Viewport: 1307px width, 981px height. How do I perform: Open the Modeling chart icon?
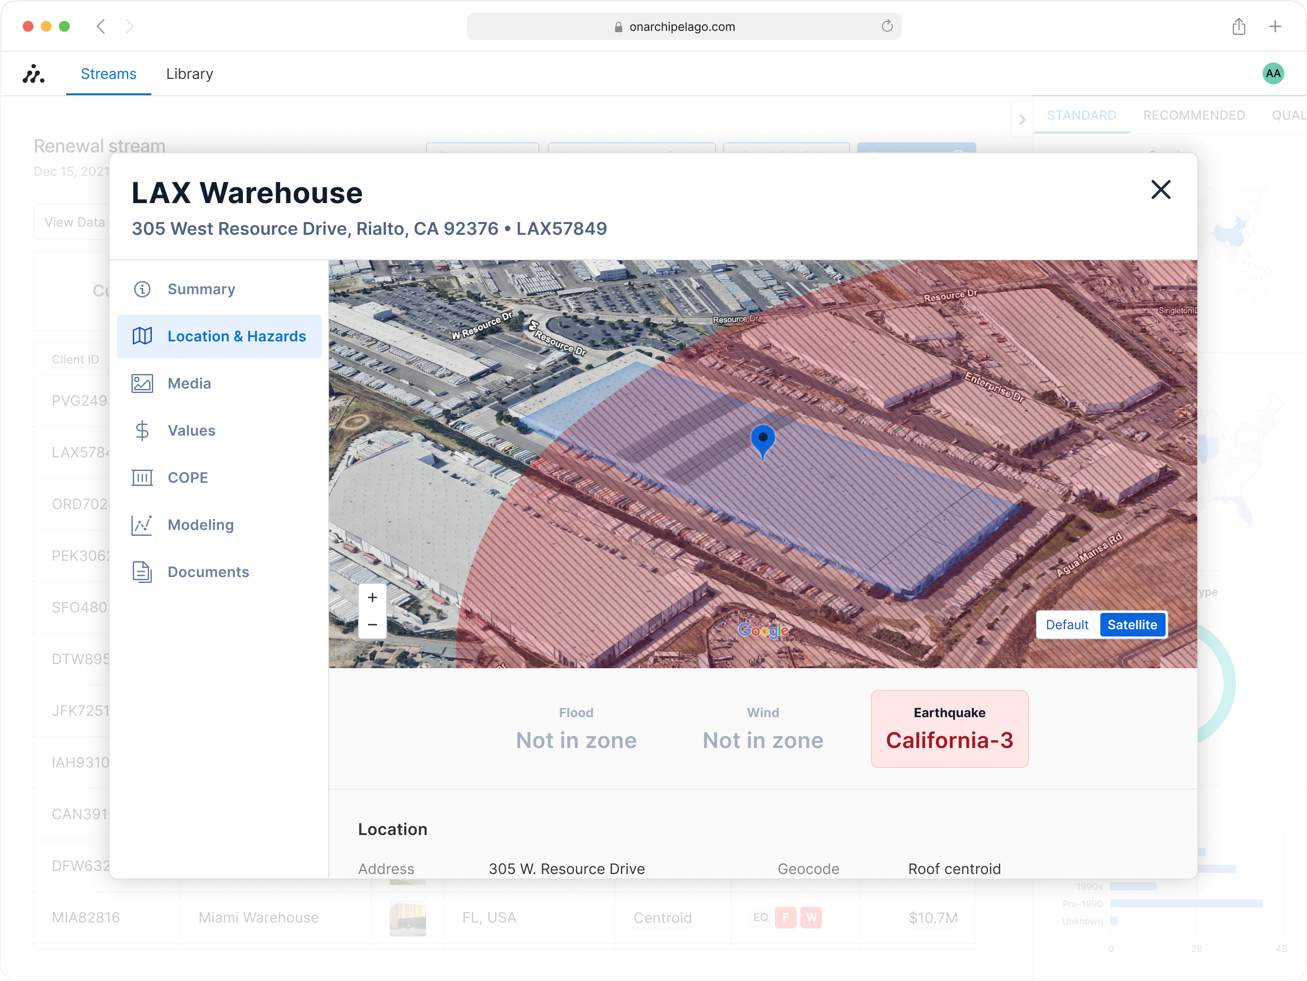click(142, 525)
